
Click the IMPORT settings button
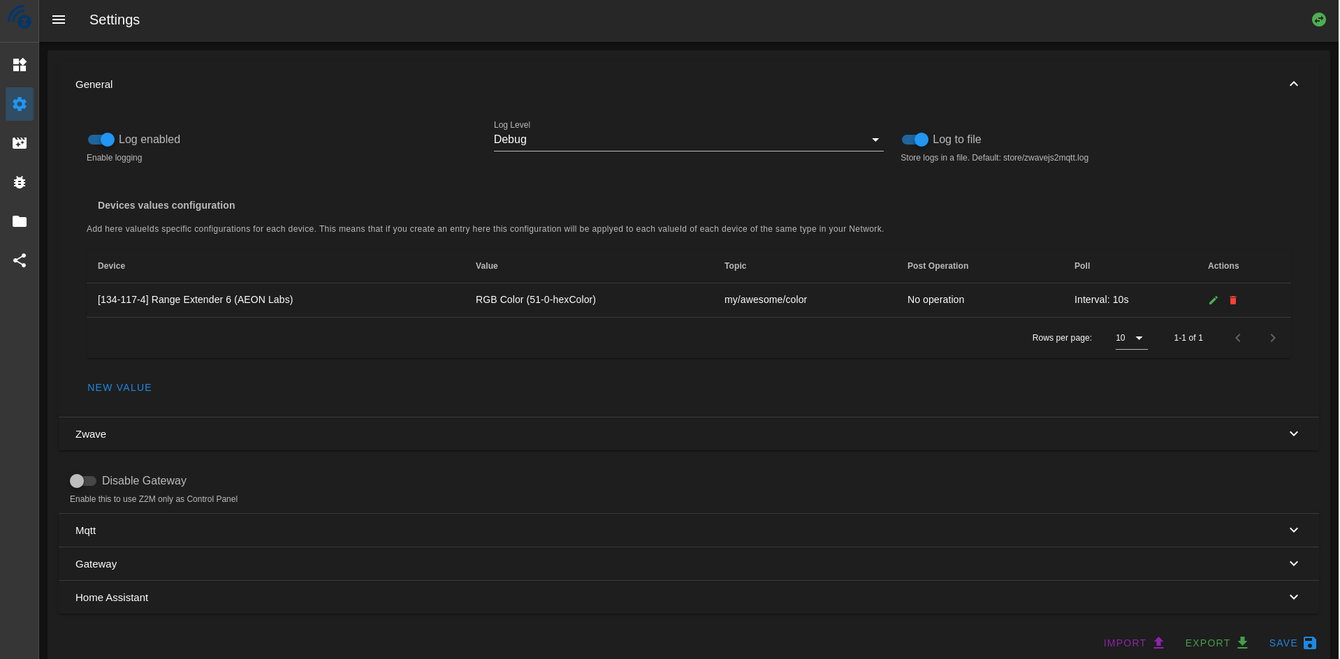[x=1134, y=643]
